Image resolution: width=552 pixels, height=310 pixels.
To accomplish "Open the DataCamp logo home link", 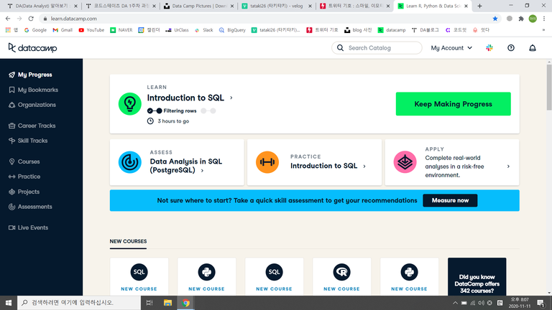I will (x=32, y=48).
